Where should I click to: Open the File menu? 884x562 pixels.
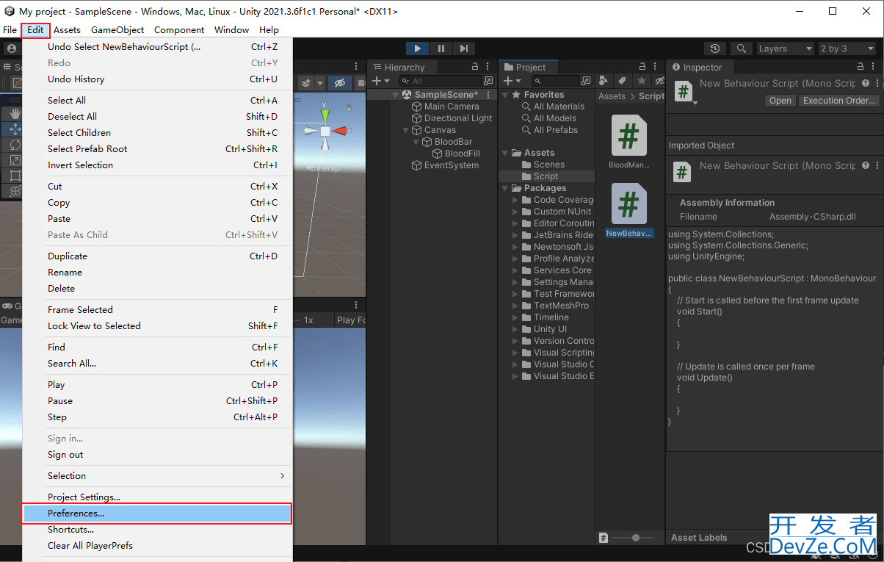click(x=10, y=30)
